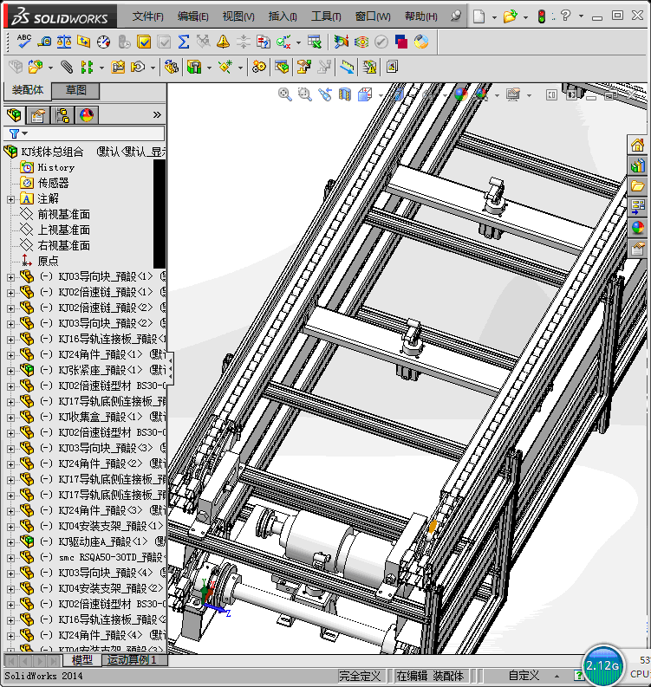Image resolution: width=651 pixels, height=687 pixels.
Task: Switch to the 运动算例1 bottom tab
Action: (132, 660)
